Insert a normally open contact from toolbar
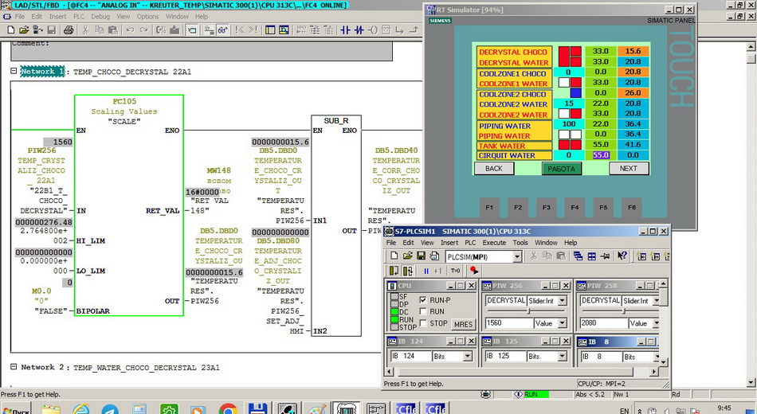 click(345, 30)
